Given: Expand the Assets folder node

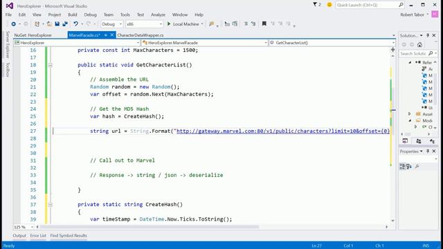Looking at the screenshot, I should 410,114.
